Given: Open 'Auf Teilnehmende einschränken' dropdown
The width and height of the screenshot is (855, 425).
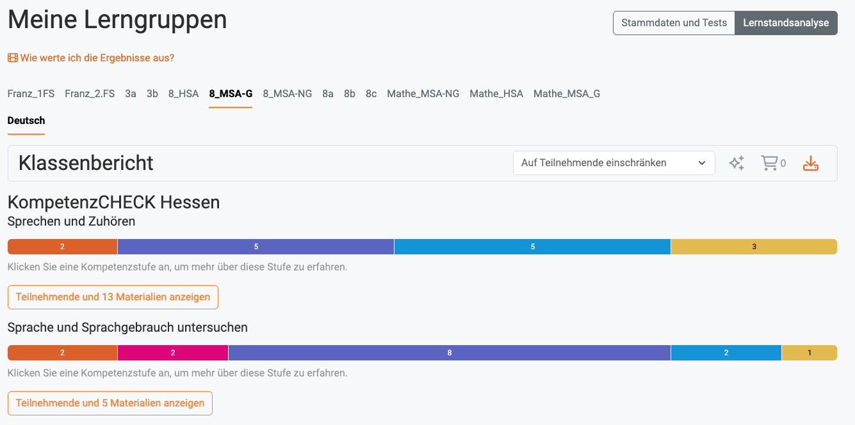Looking at the screenshot, I should 614,163.
